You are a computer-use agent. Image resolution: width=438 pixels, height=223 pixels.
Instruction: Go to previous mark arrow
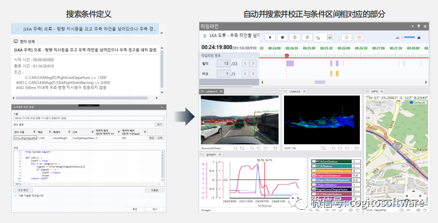click(x=245, y=74)
